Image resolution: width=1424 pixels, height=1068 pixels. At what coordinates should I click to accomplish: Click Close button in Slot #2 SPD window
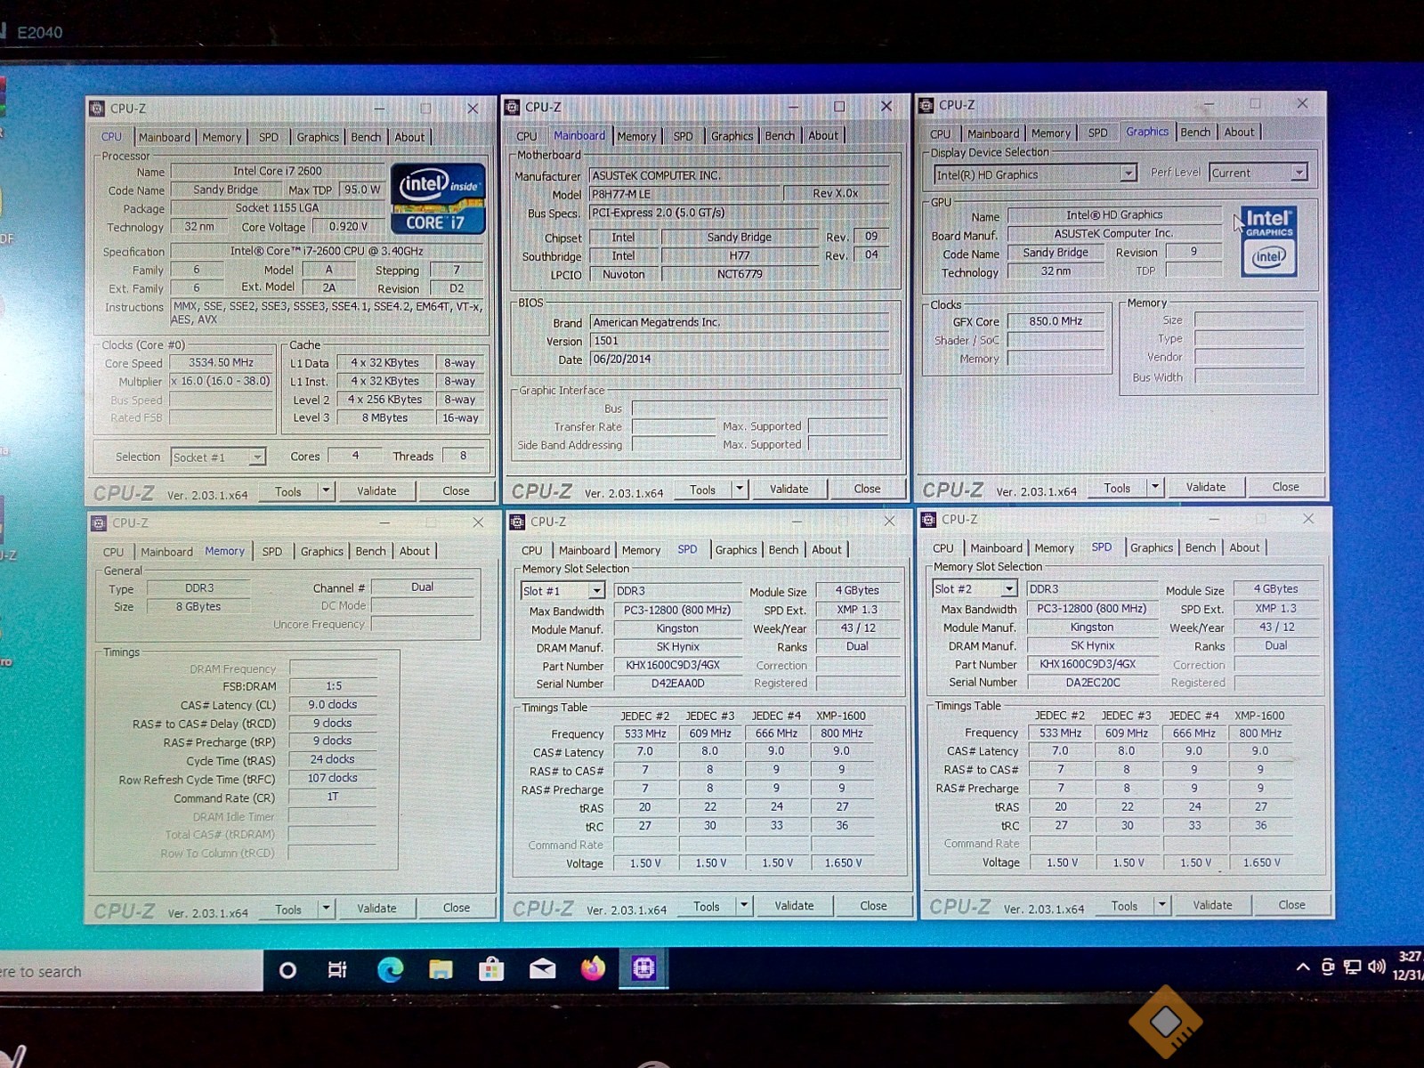click(x=1291, y=905)
